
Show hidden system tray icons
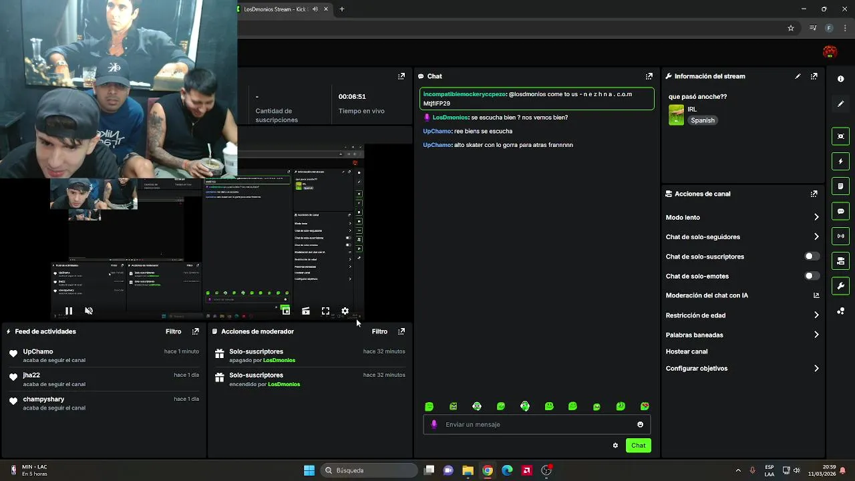click(738, 470)
